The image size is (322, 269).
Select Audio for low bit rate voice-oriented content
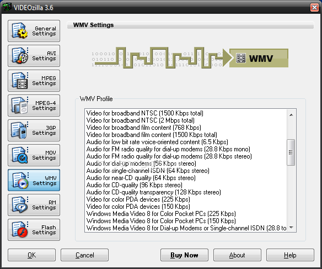tap(157, 142)
